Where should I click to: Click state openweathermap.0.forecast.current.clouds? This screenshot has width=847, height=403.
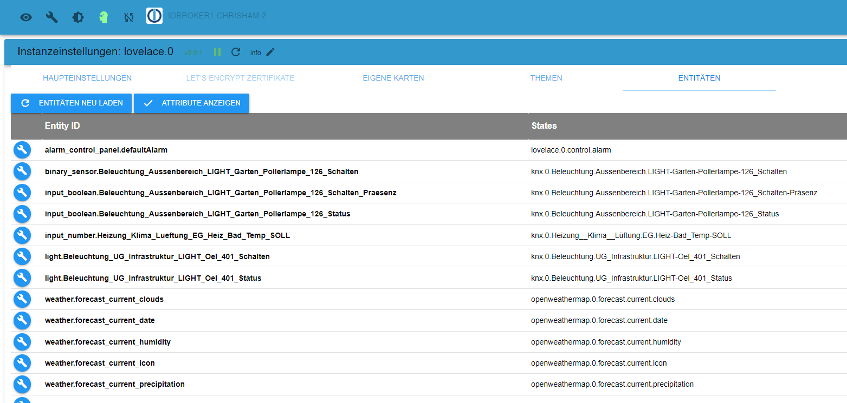coord(603,299)
